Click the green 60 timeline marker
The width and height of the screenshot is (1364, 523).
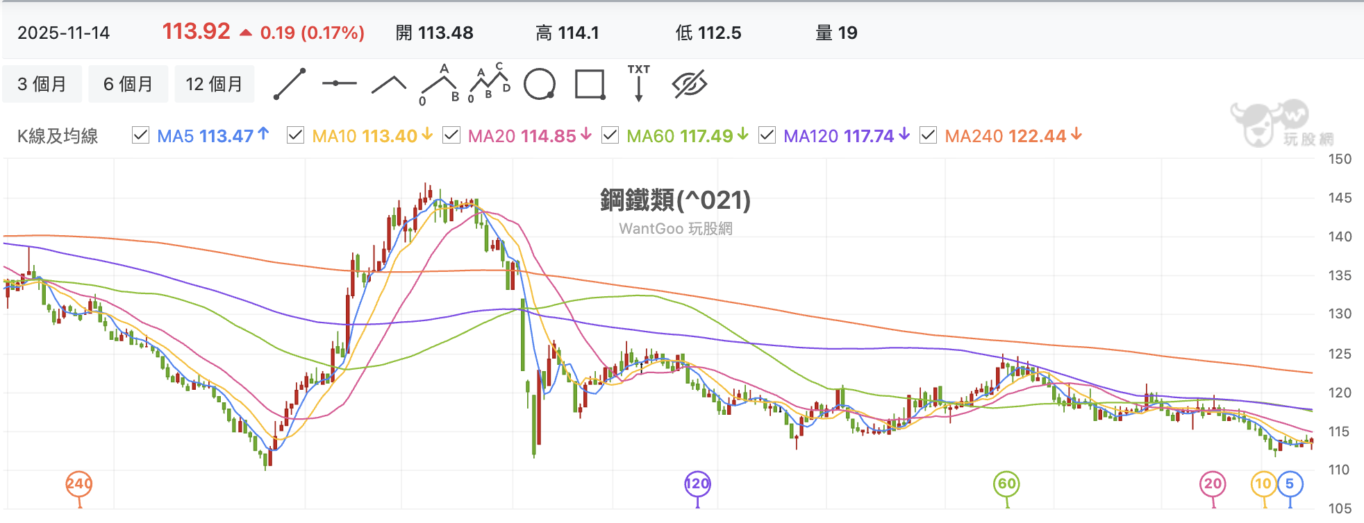click(1006, 484)
